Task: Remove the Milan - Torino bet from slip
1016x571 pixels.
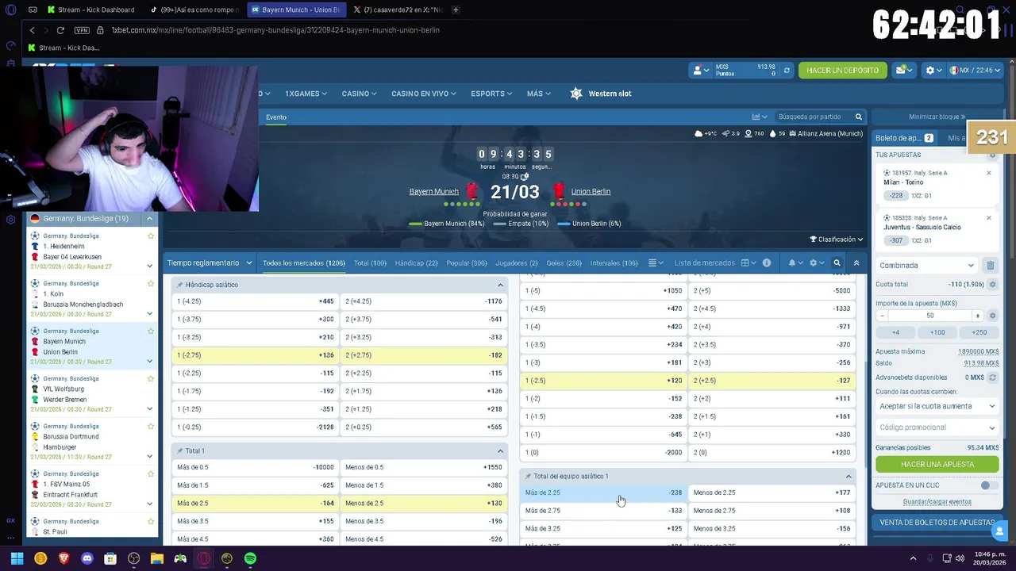Action: [988, 173]
